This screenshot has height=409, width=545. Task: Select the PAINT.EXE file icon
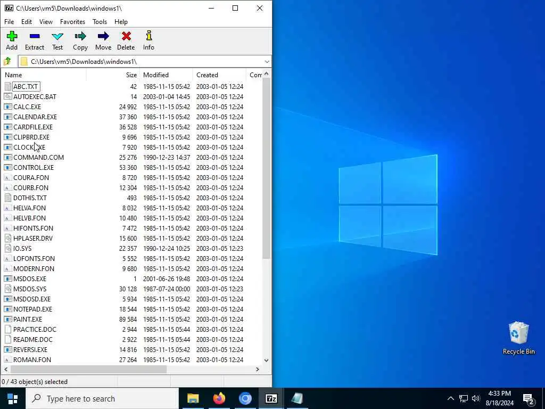[8, 320]
